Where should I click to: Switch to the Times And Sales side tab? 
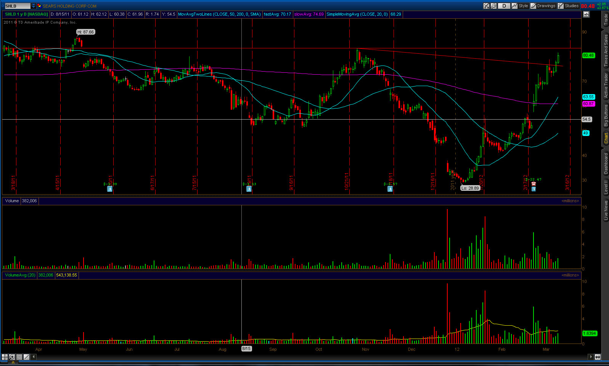[x=606, y=50]
